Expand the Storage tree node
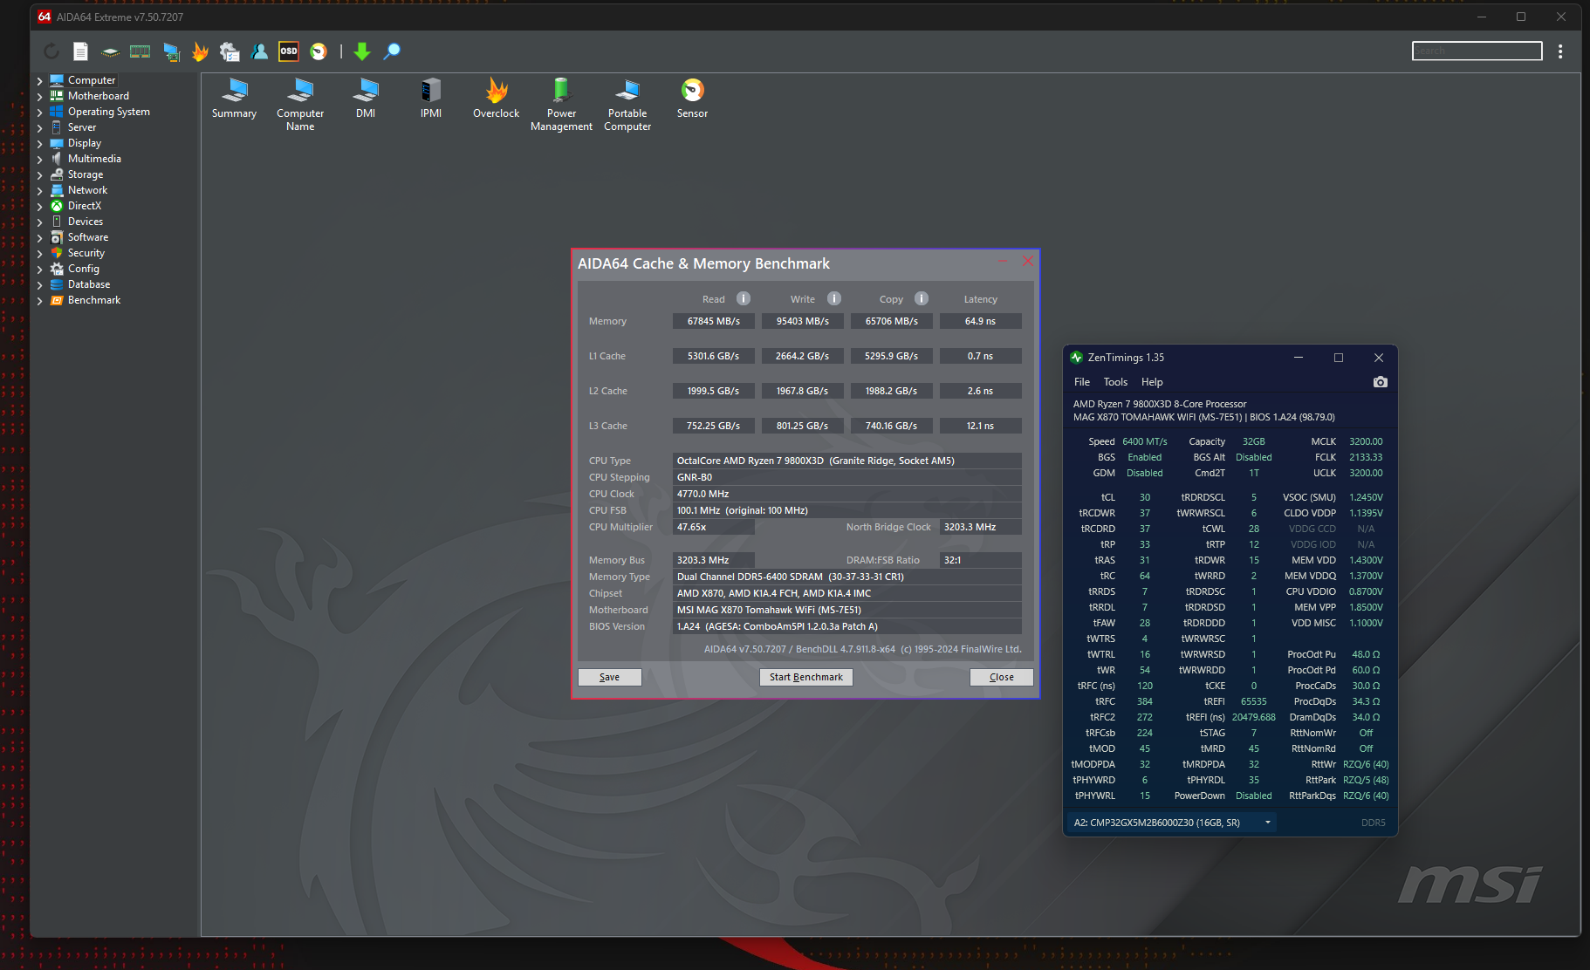This screenshot has height=970, width=1590. click(x=39, y=175)
